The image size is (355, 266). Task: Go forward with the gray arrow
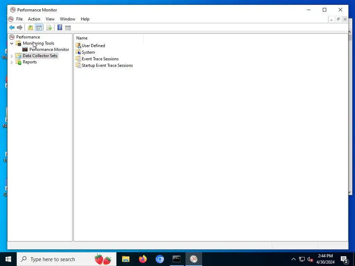[20, 28]
